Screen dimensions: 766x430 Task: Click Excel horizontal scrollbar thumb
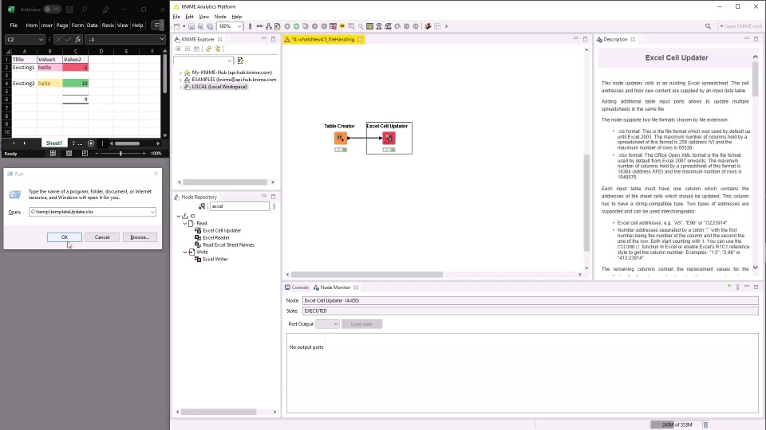pos(128,143)
